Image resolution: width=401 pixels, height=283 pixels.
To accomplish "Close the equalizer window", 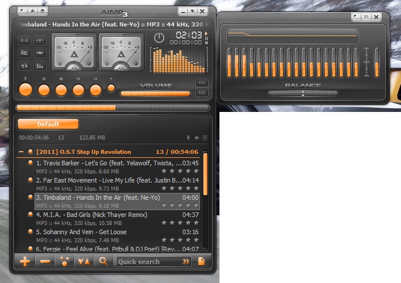I will 376,17.
